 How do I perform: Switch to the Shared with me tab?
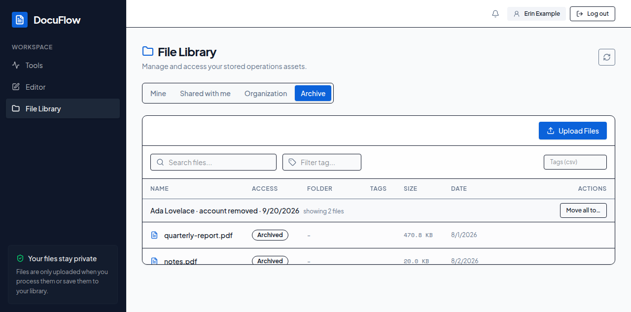point(205,93)
